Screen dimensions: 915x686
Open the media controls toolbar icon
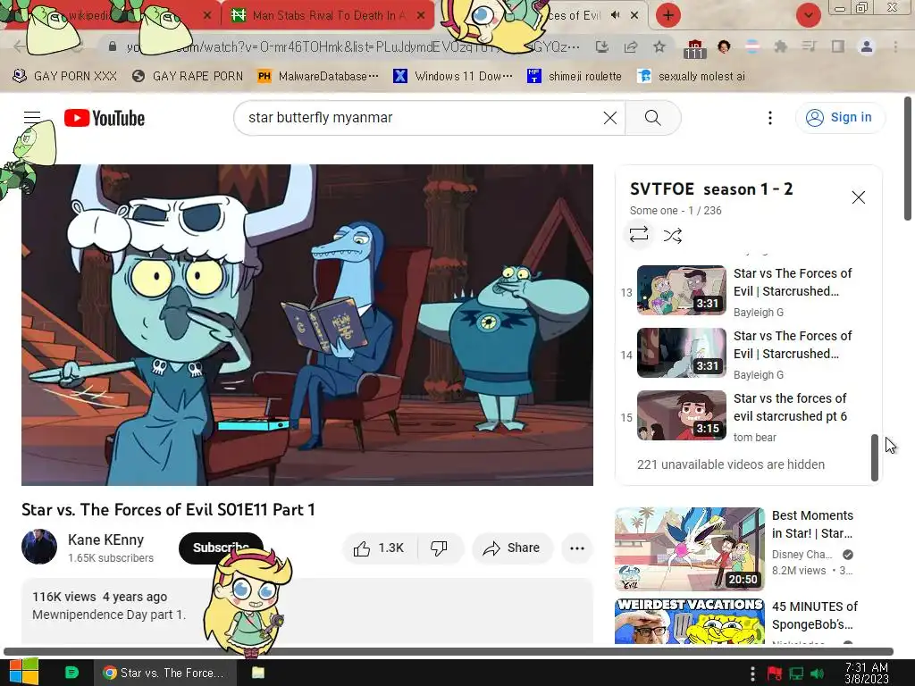click(809, 46)
